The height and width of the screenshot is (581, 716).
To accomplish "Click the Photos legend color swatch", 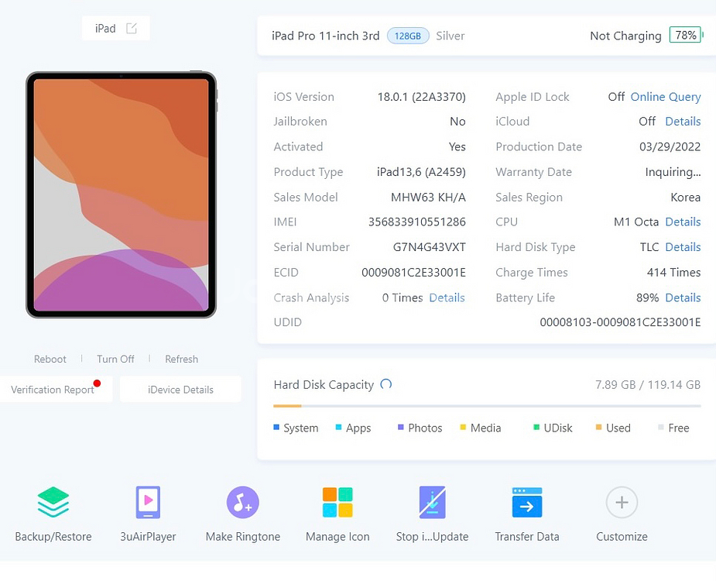I will [x=400, y=428].
